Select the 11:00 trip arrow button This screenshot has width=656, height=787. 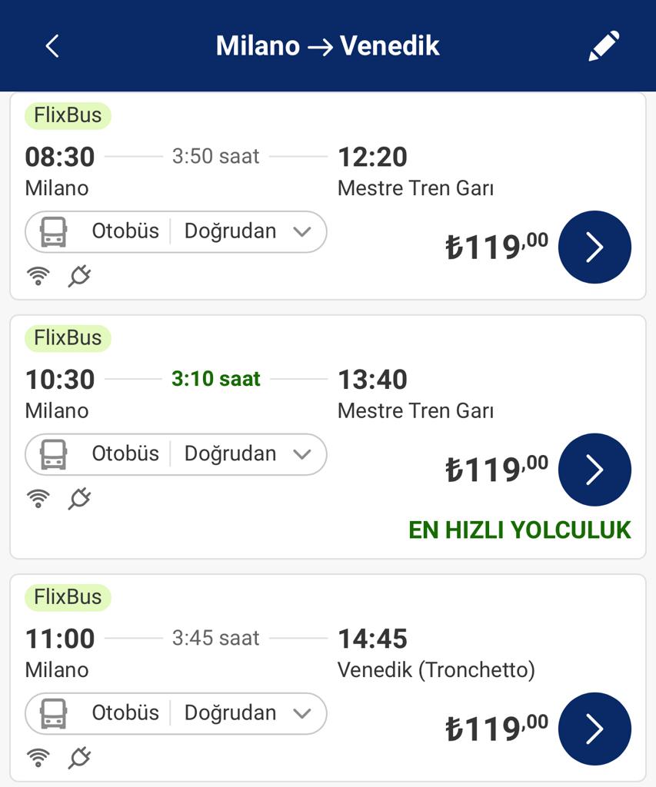594,729
